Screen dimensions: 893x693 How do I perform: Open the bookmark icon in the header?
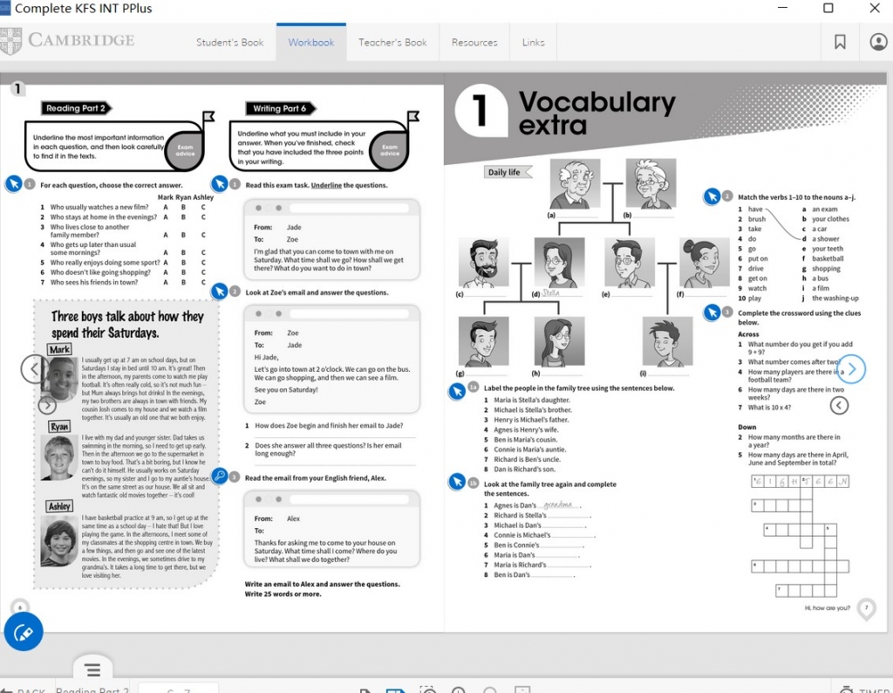(x=840, y=42)
